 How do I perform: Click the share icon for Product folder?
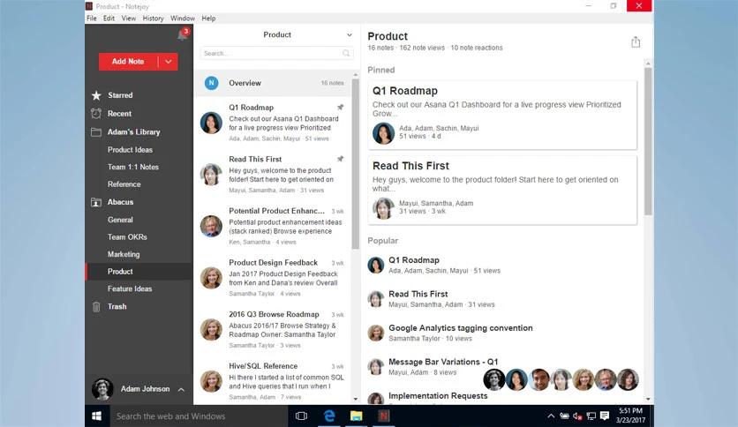coord(636,42)
